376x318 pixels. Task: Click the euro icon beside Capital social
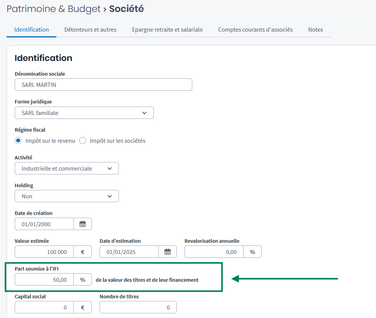[83, 307]
